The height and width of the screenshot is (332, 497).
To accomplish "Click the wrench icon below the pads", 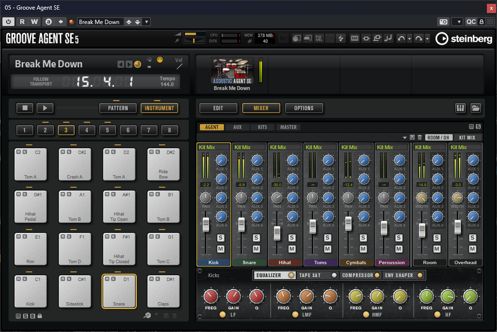I will 147,315.
